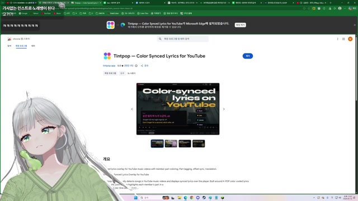Select the third screenshot thumbnail
Viewport: 358px width, 201px height.
(185, 143)
